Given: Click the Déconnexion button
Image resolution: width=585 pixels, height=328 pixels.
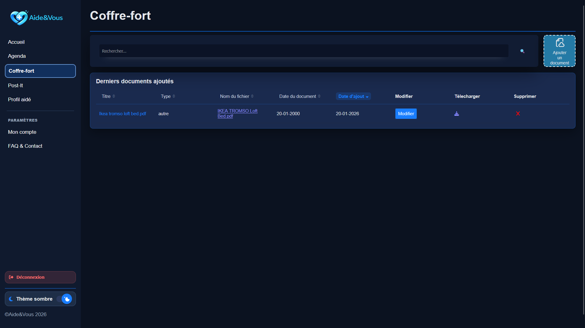Looking at the screenshot, I should click(x=40, y=277).
